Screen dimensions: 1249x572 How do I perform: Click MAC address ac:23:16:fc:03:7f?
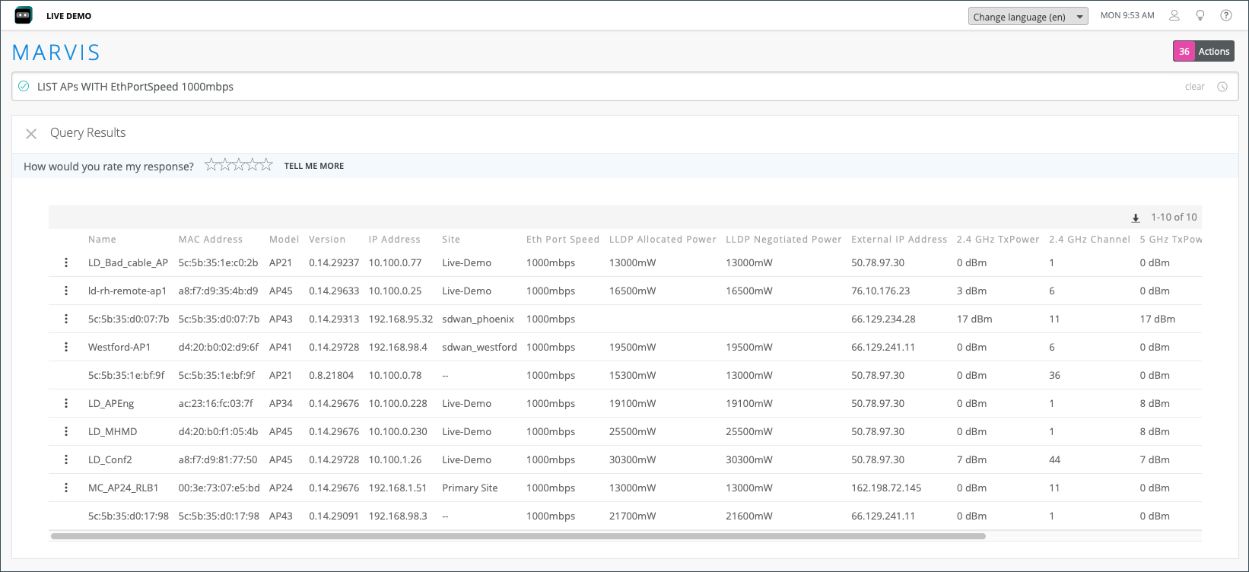click(x=216, y=403)
